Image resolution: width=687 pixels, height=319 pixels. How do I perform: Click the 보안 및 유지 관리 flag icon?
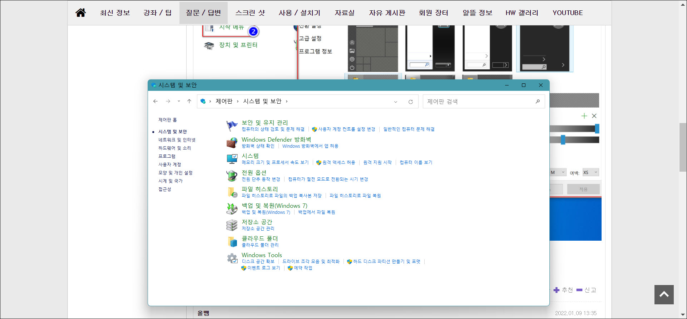[232, 126]
